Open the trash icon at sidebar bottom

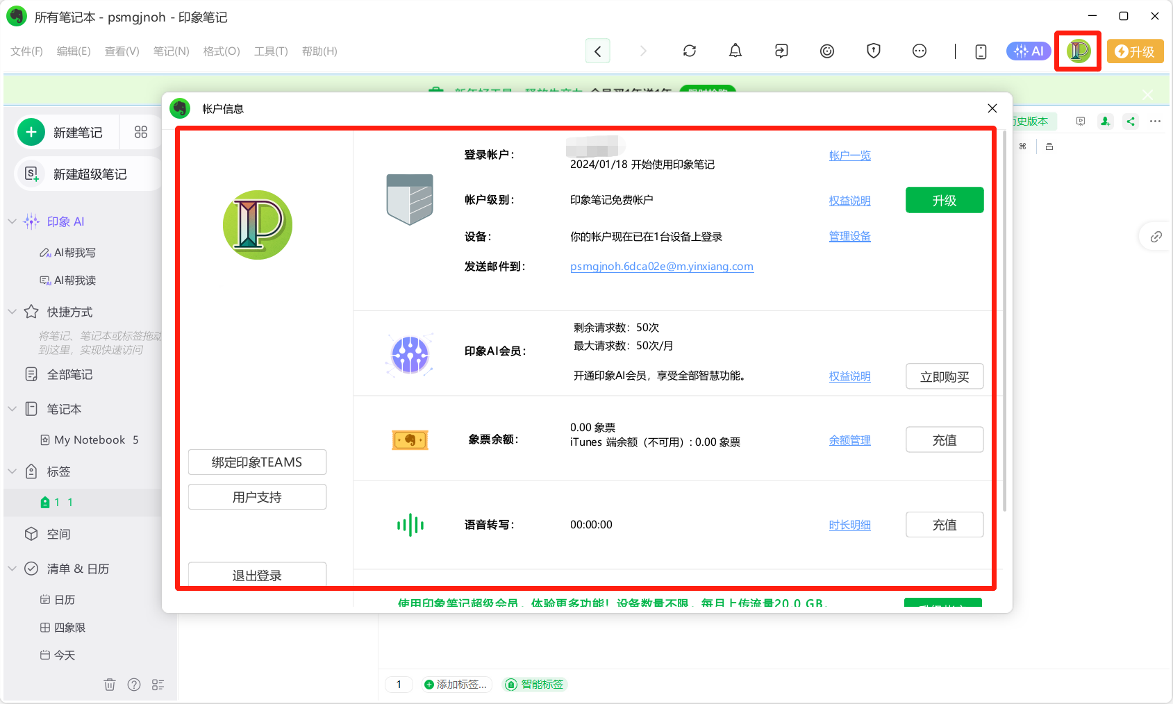(110, 685)
